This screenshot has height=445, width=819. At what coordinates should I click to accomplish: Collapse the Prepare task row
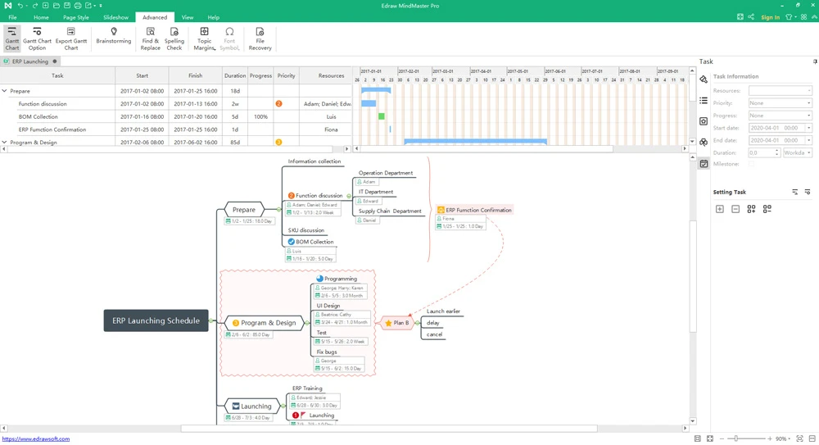pyautogui.click(x=5, y=91)
